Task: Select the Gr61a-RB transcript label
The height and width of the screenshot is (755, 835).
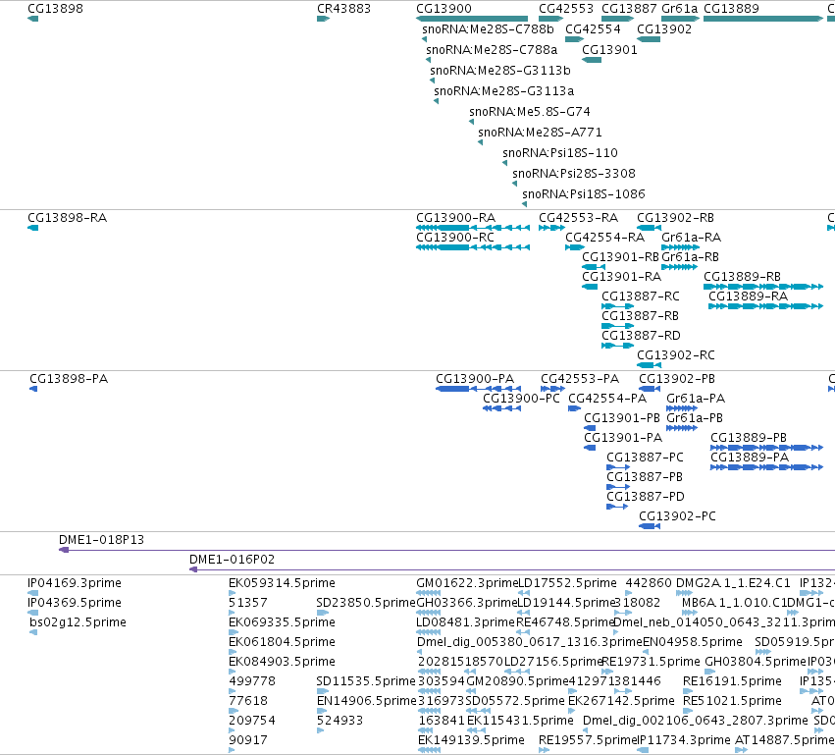Action: pyautogui.click(x=690, y=257)
